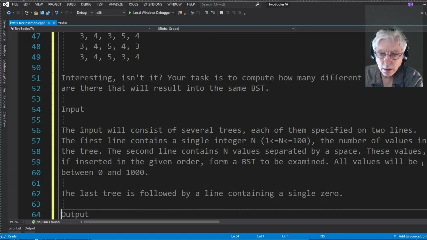The height and width of the screenshot is (240, 427).
Task: Open the BUILD menu
Action: 71,4
